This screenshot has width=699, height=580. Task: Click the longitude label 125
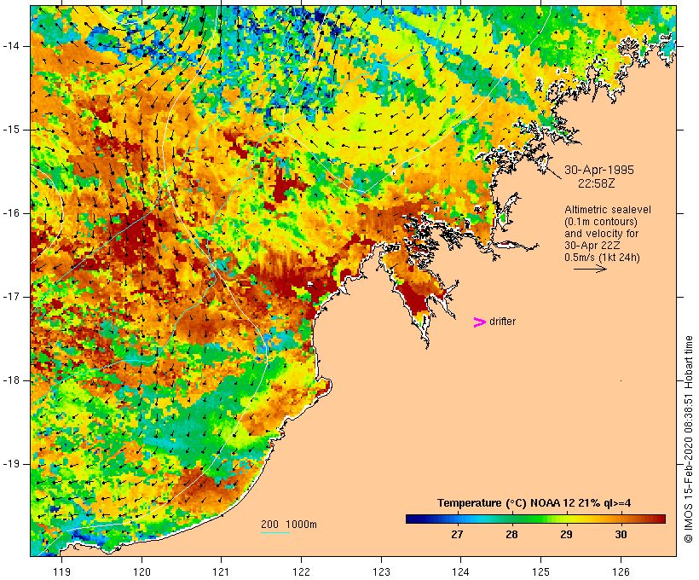541,571
